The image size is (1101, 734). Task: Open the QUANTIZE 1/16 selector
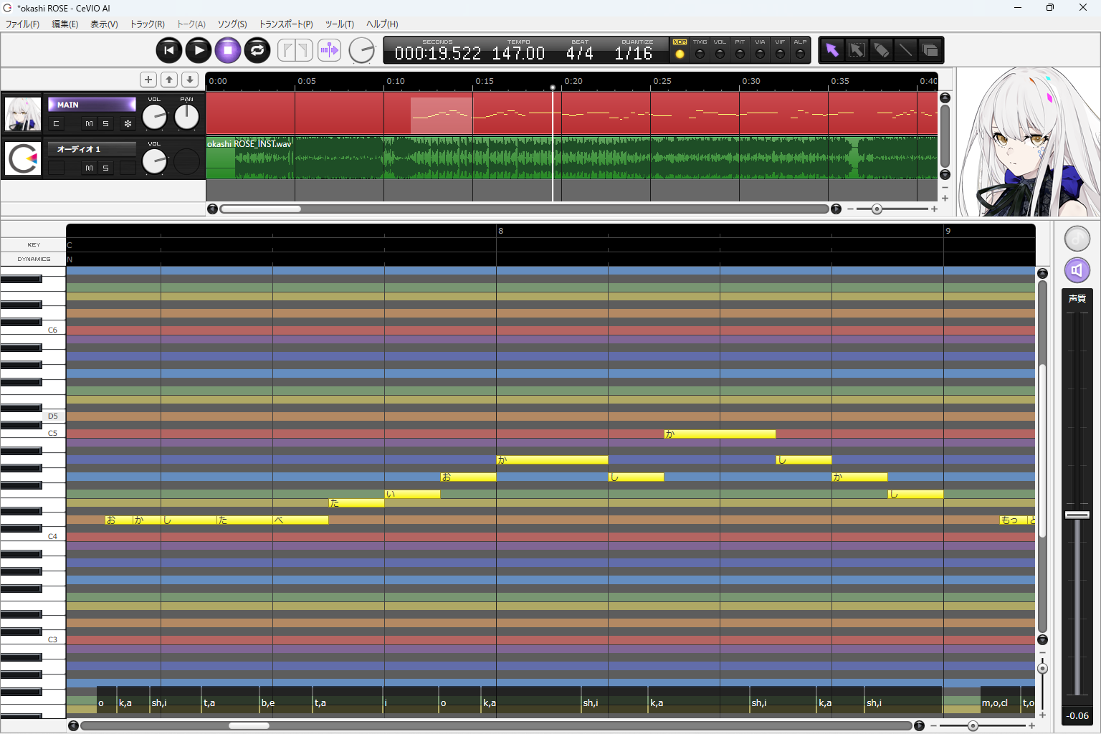pyautogui.click(x=634, y=54)
